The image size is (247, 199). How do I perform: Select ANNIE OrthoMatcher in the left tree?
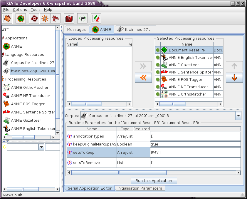click(26, 88)
